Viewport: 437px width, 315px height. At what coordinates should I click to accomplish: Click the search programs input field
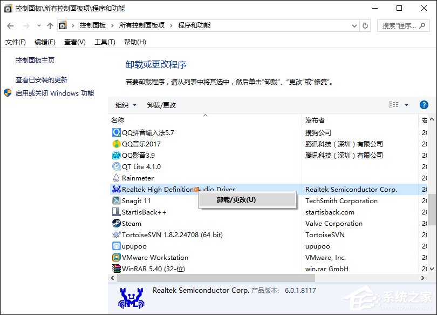pyautogui.click(x=399, y=25)
